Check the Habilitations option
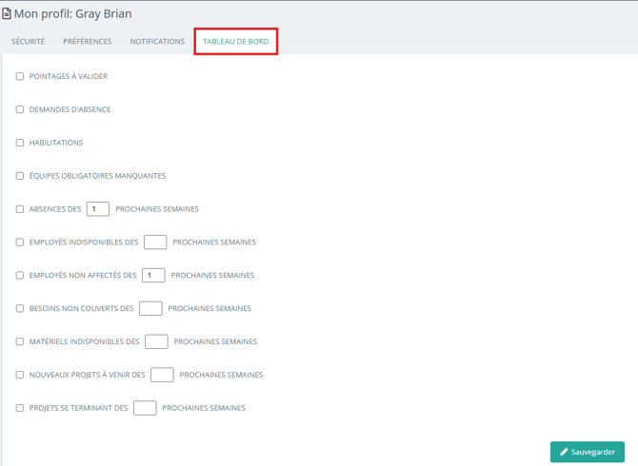The width and height of the screenshot is (638, 466). click(20, 143)
